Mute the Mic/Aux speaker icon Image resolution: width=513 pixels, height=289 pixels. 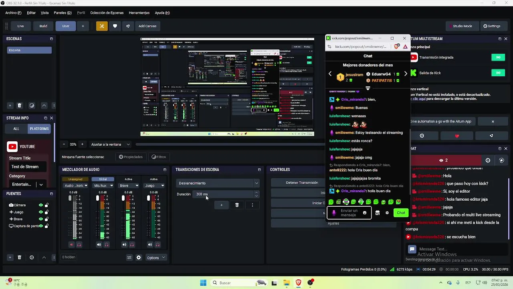[99, 244]
